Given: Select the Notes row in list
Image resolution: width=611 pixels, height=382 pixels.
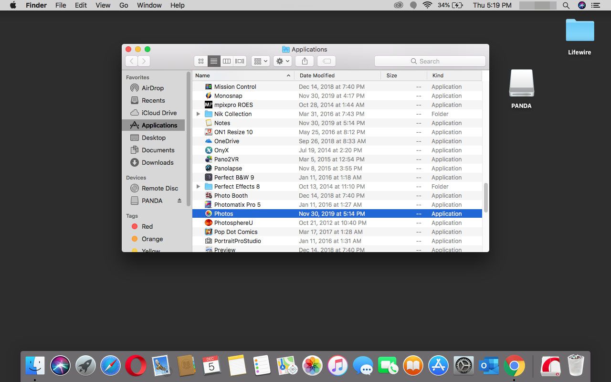Looking at the screenshot, I should click(x=337, y=123).
